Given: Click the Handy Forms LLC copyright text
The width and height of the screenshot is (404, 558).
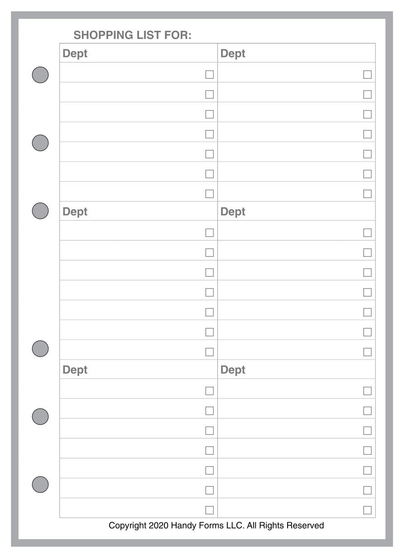Looking at the screenshot, I should pyautogui.click(x=216, y=526).
